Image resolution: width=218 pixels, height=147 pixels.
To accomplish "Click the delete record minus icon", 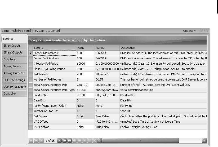I will point(79,140).
